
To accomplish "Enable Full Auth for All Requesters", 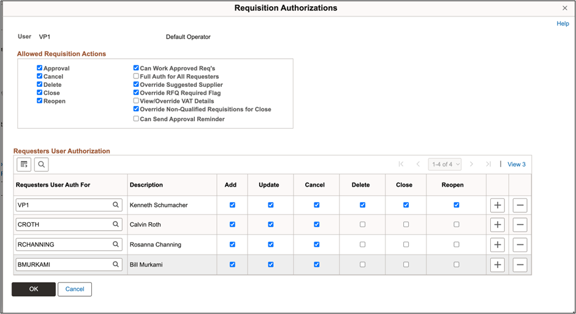I will pos(136,77).
